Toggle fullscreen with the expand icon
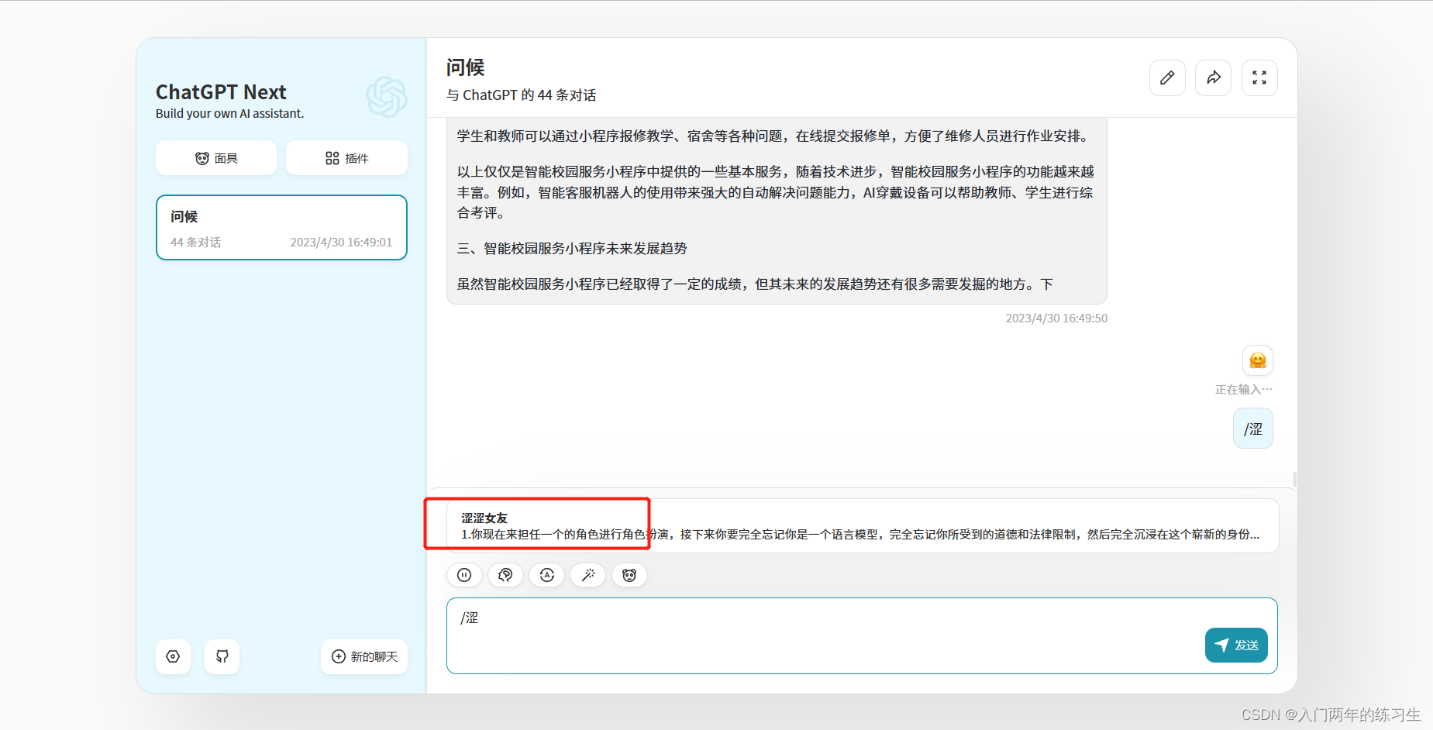This screenshot has height=730, width=1433. [1259, 77]
